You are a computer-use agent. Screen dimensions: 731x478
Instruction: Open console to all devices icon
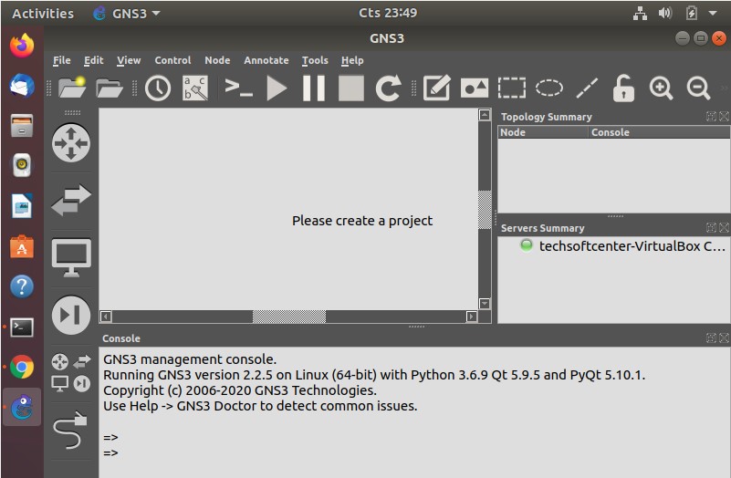(x=239, y=88)
